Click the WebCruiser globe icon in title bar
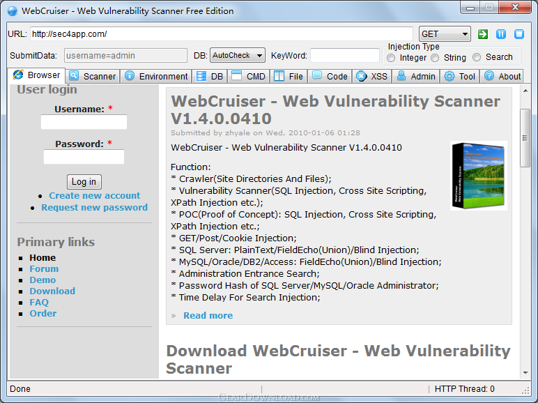Image resolution: width=538 pixels, height=403 pixels. pyautogui.click(x=13, y=11)
